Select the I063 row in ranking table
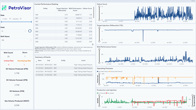This screenshot has height=110, width=196. coord(64,25)
